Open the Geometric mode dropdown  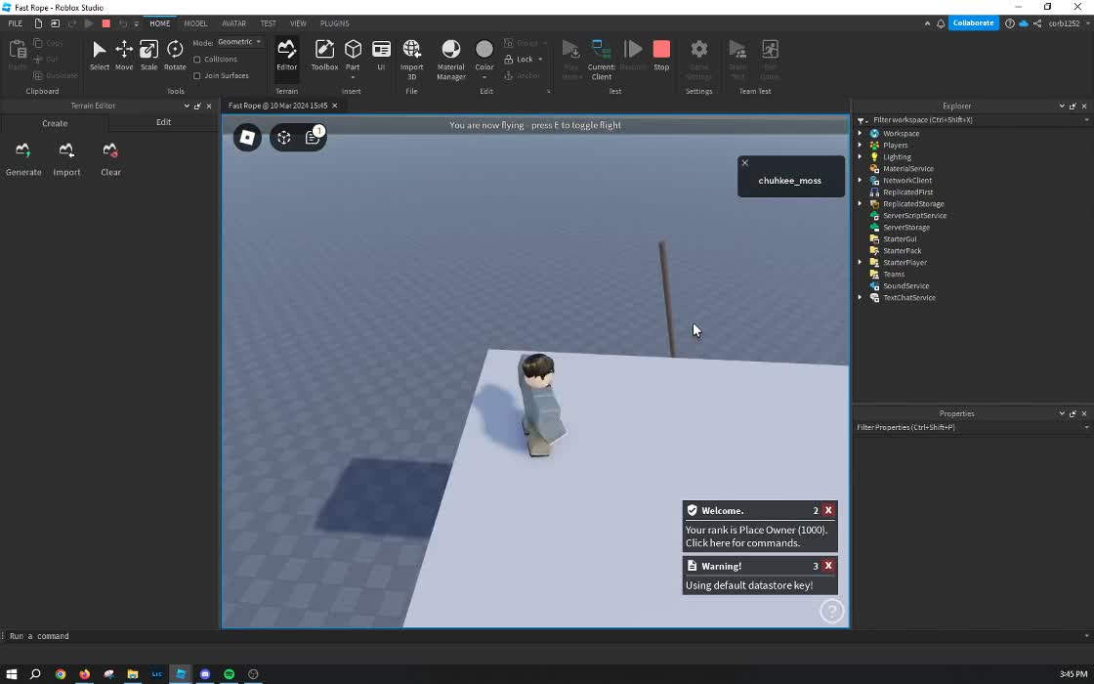pyautogui.click(x=239, y=42)
